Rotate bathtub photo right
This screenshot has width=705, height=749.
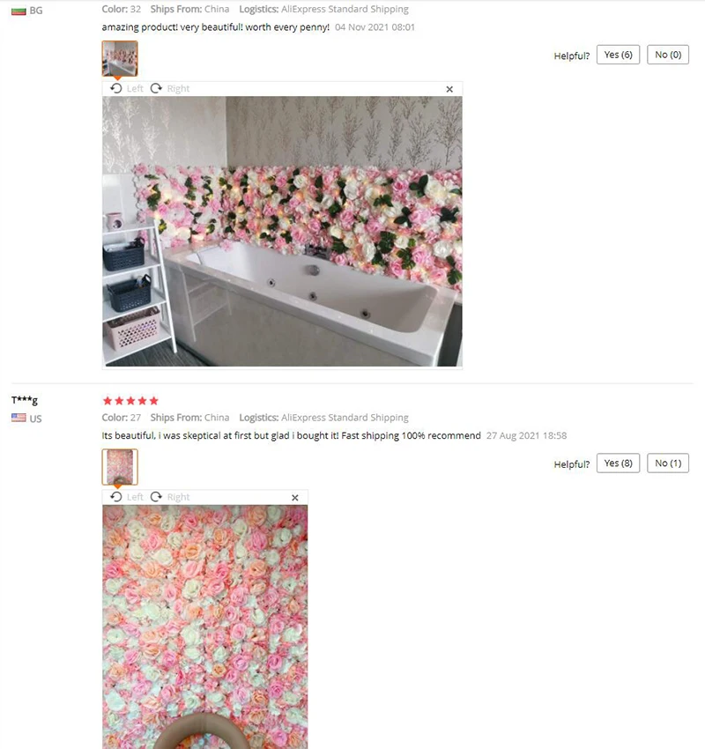170,88
